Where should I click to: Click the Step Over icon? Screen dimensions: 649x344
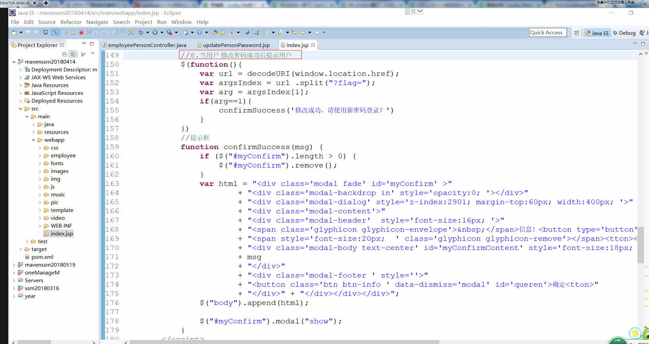(105, 32)
